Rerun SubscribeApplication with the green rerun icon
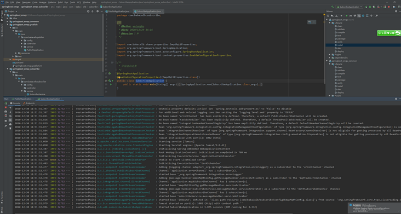This screenshot has height=214, width=401. tap(5, 103)
